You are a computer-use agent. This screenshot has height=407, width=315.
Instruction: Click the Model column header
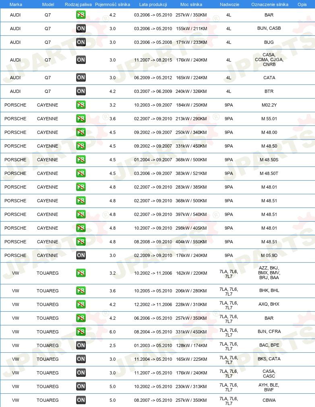(48, 4)
